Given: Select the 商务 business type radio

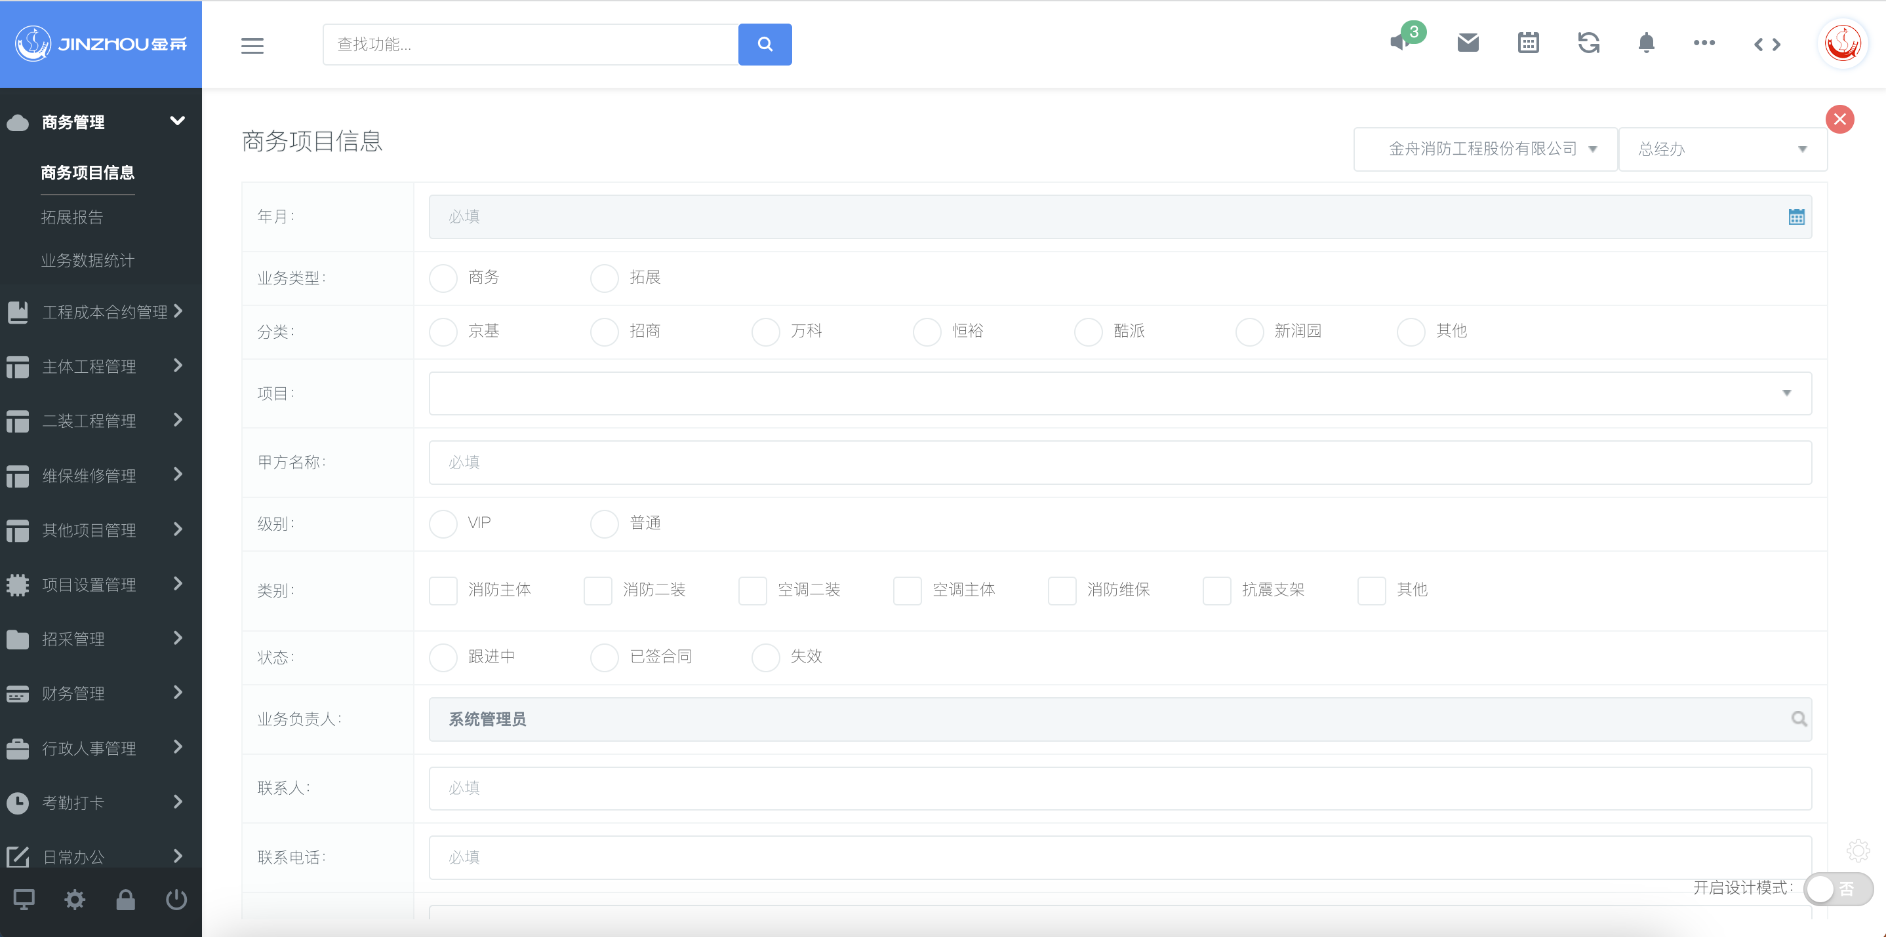Looking at the screenshot, I should pos(443,278).
